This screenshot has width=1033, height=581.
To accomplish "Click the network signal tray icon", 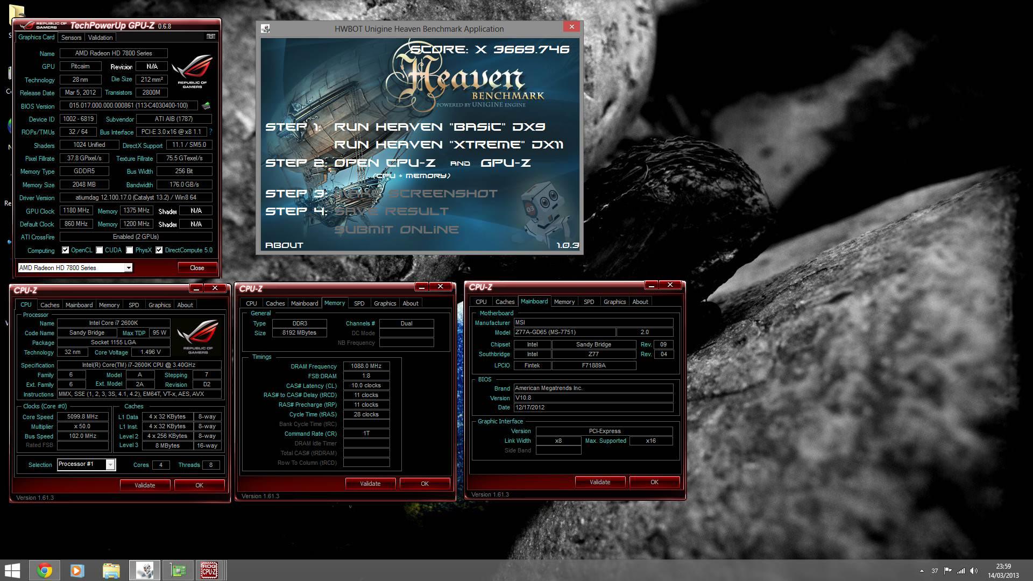I will coord(961,571).
